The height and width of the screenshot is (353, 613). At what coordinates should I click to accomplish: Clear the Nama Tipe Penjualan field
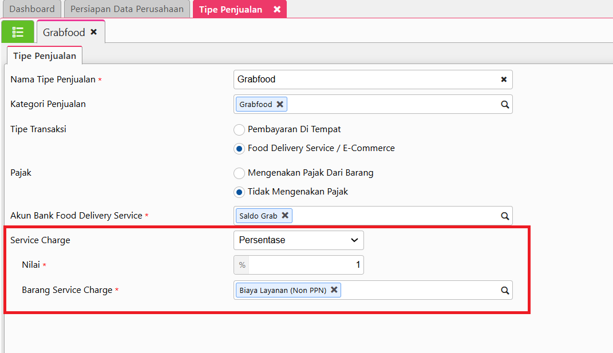[504, 80]
